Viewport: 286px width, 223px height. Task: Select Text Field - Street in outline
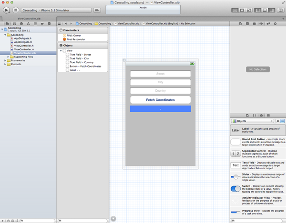(x=80, y=55)
